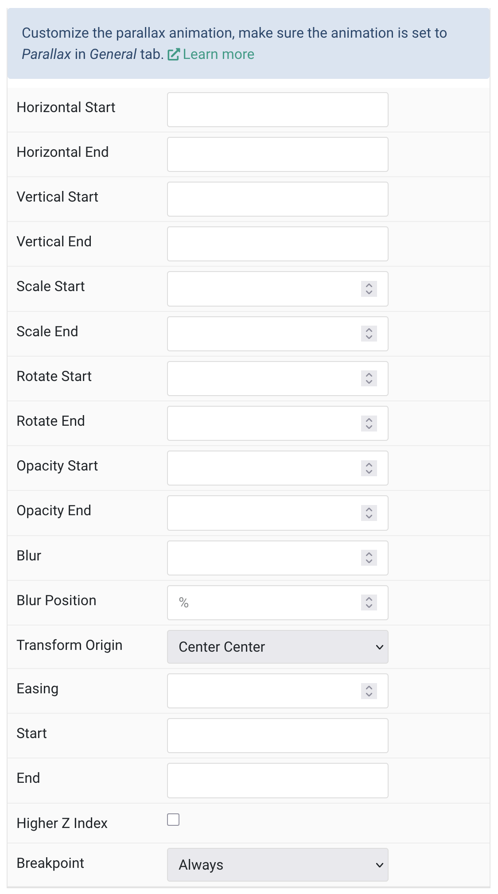Select the Vertical Start input field
The height and width of the screenshot is (894, 498).
[x=278, y=199]
